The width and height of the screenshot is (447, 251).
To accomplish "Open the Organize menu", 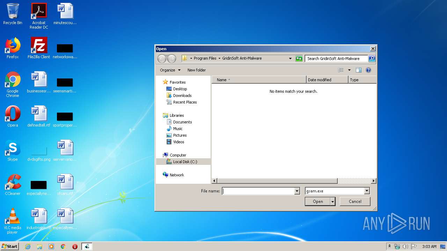I will (x=170, y=70).
